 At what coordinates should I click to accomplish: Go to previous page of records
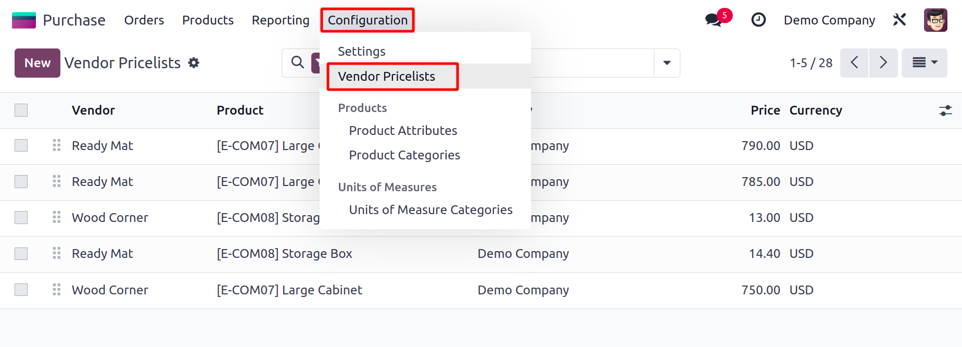click(854, 63)
